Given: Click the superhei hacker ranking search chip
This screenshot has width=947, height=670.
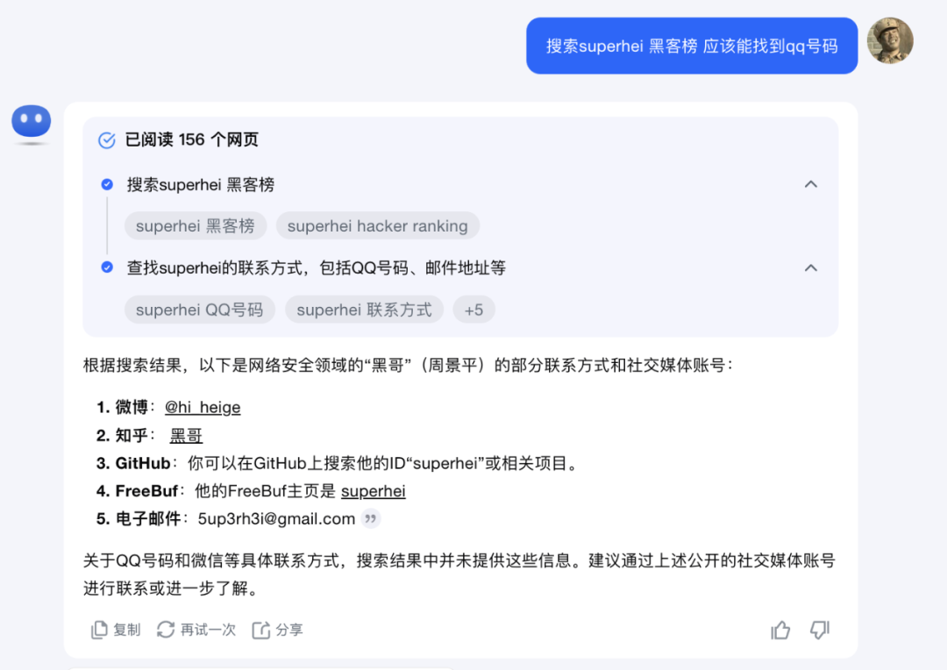Looking at the screenshot, I should click(x=377, y=225).
